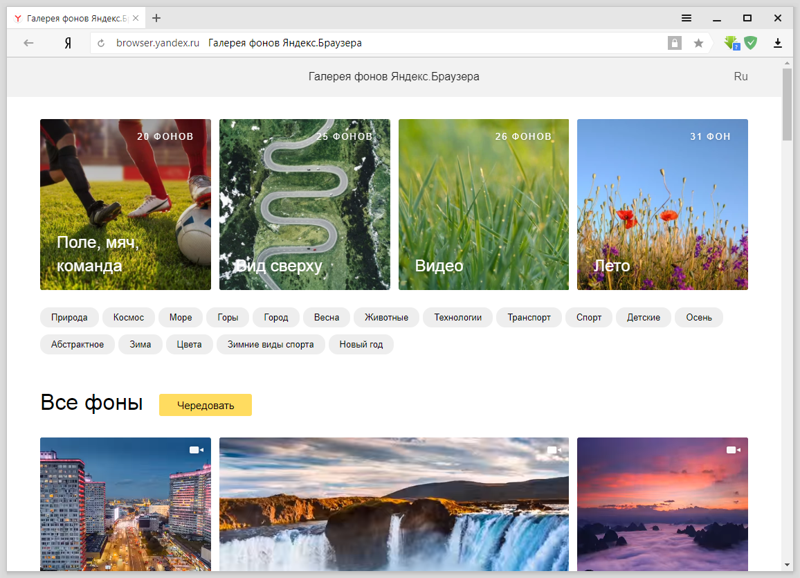Click the back arrow navigation button
The width and height of the screenshot is (800, 578).
(28, 43)
